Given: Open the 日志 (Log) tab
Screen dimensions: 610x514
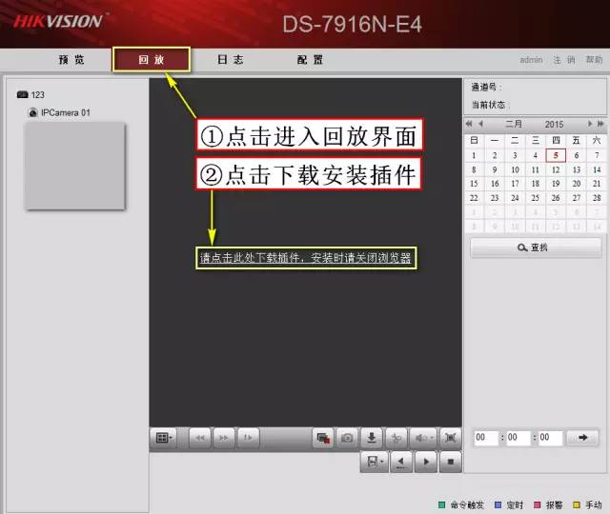Looking at the screenshot, I should 230,60.
